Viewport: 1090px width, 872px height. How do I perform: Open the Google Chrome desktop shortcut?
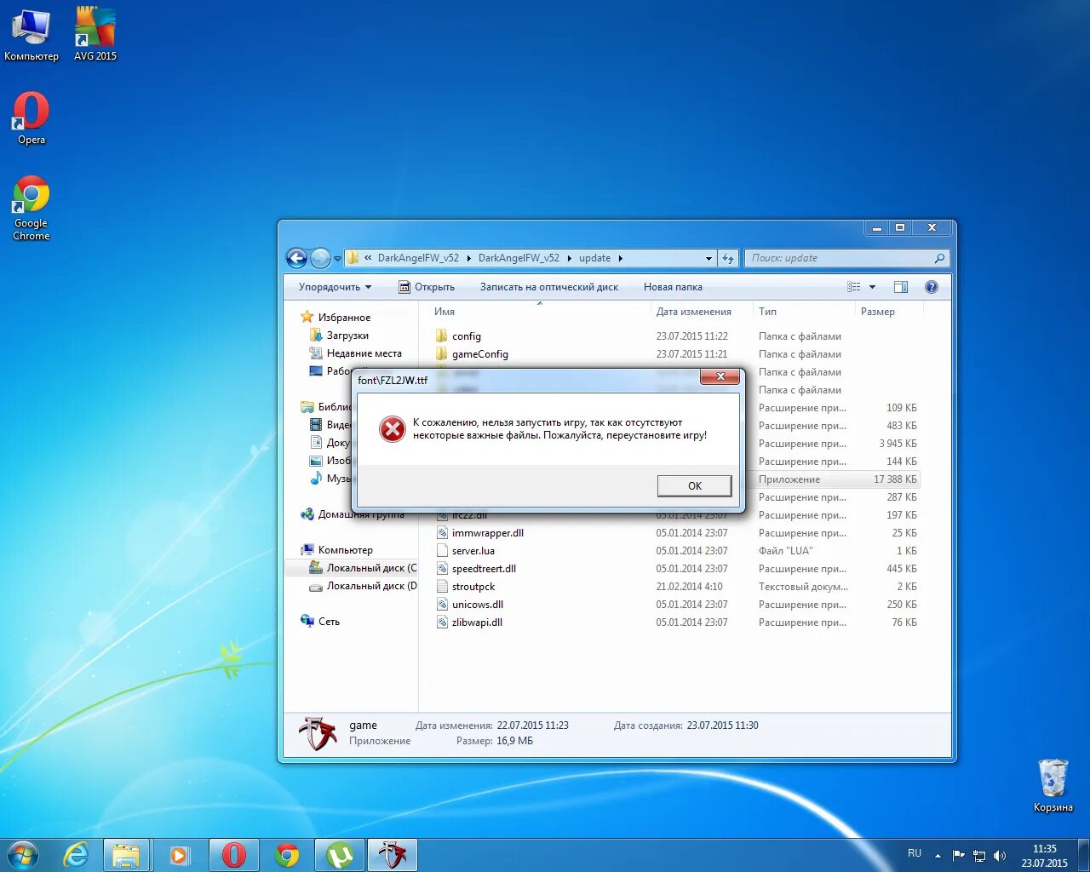[32, 209]
